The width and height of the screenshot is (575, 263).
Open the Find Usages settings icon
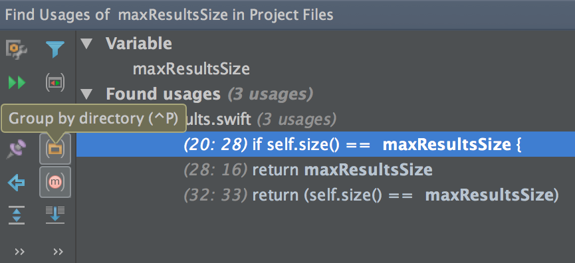tap(17, 50)
